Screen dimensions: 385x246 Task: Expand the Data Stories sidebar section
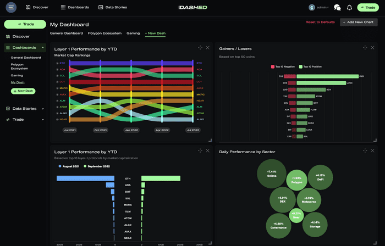(x=43, y=109)
